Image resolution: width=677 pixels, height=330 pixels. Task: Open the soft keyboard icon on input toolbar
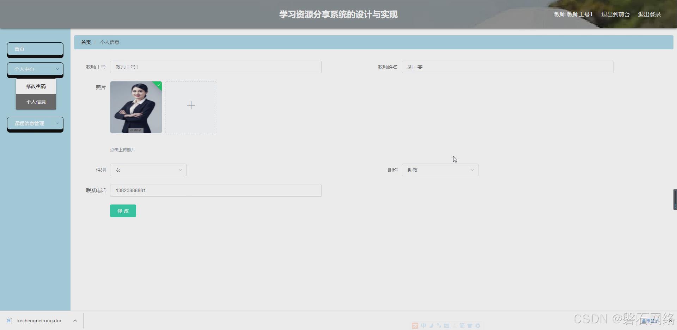click(447, 326)
